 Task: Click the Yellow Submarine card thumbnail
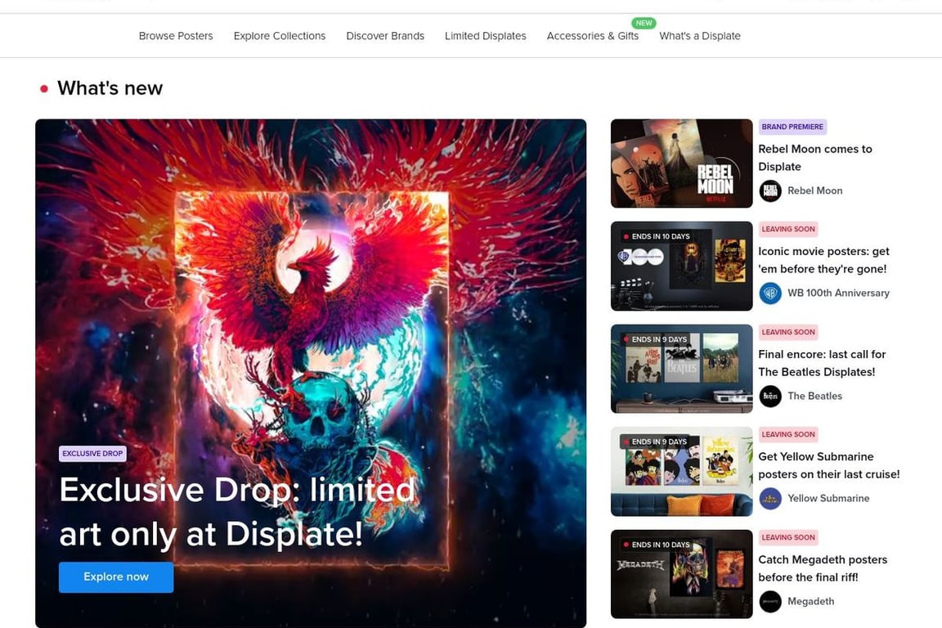(681, 471)
